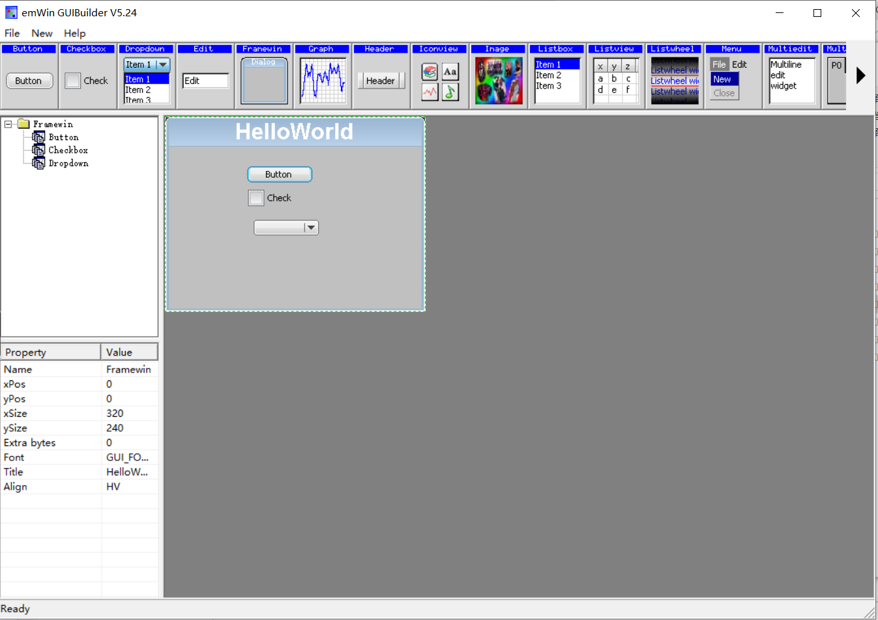Viewport: 878px width, 620px height.
Task: Edit the xPos value
Action: tap(130, 384)
